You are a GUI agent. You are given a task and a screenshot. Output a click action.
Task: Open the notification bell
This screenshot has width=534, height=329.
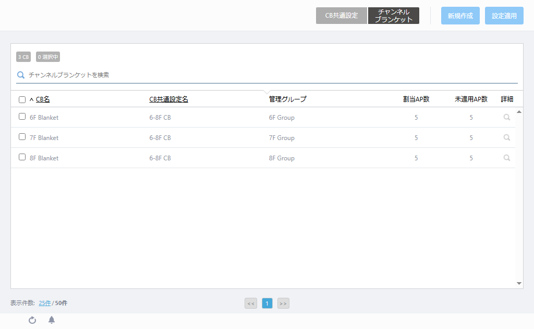(x=52, y=320)
